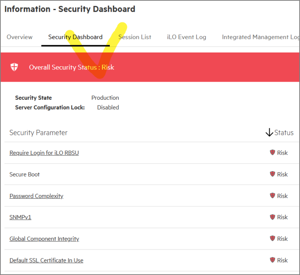300x275 pixels.
Task: Open the Default SSL Certificate In Use link
Action: coord(46,260)
